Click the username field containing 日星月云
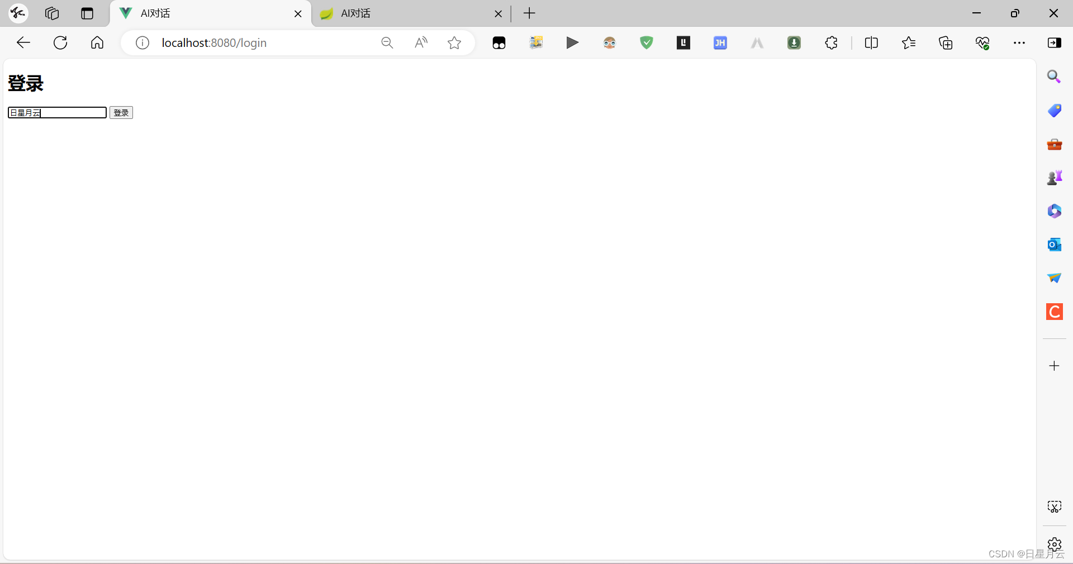 tap(57, 113)
